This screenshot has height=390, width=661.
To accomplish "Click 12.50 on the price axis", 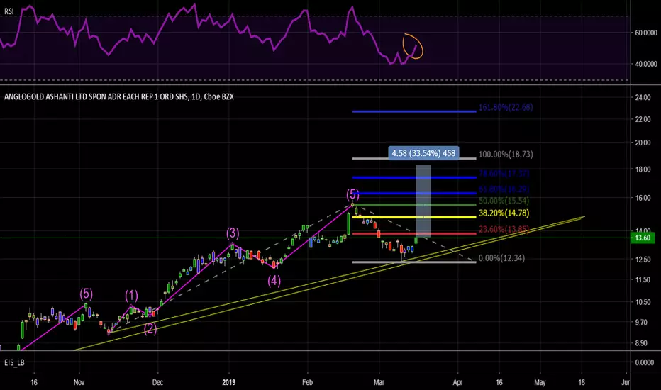I will pos(643,260).
